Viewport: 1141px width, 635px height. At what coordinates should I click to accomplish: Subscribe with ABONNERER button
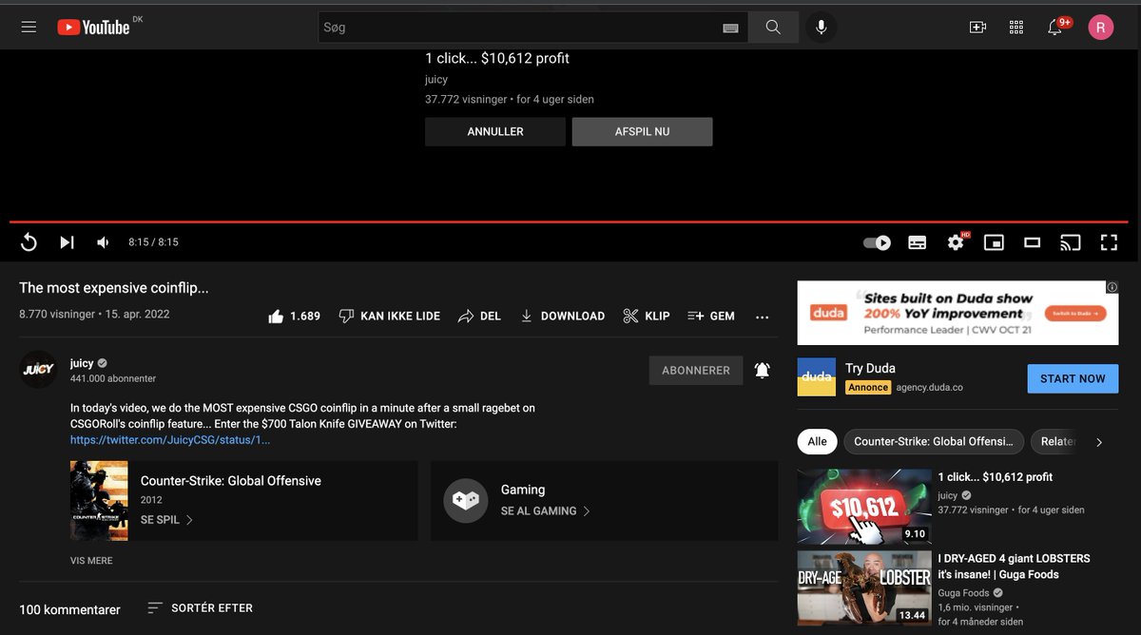696,371
